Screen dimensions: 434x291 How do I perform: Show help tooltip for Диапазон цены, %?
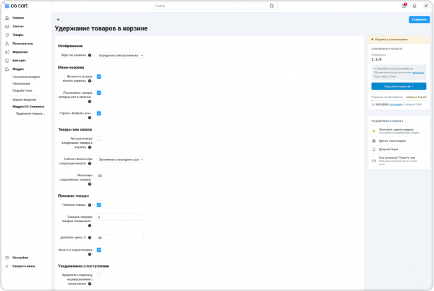(x=90, y=238)
